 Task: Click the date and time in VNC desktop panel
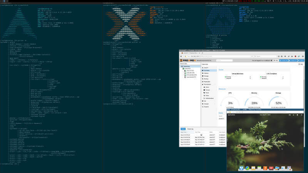(265, 115)
